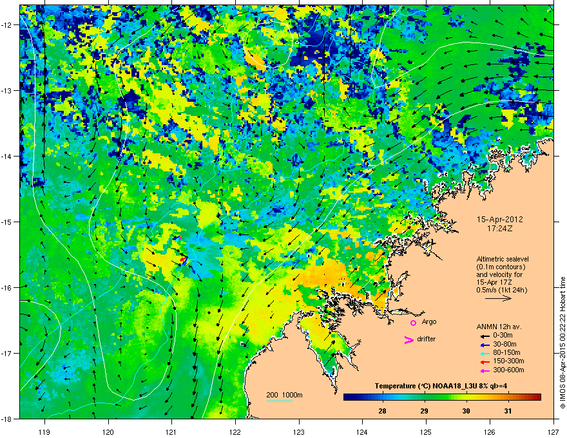Click the 'Temperature (°C) NOAA18_L3U 8% ql>=4' title
Viewport: 567px width, 438px height.
[441, 386]
